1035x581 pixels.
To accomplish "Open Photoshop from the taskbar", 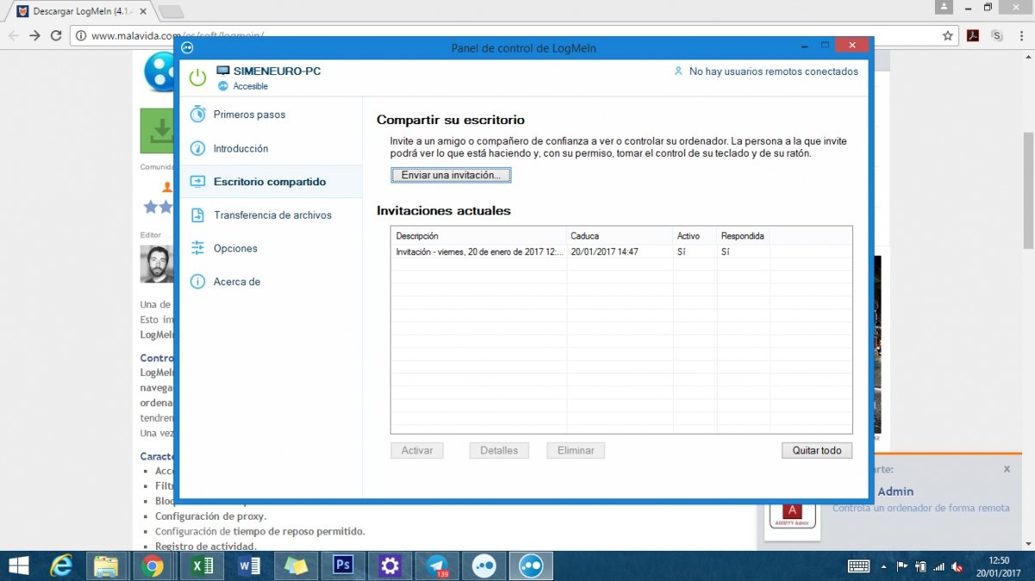I will click(x=343, y=565).
